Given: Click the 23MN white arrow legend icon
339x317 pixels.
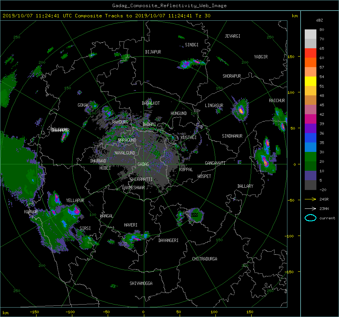Looking at the screenshot, I should (x=310, y=208).
